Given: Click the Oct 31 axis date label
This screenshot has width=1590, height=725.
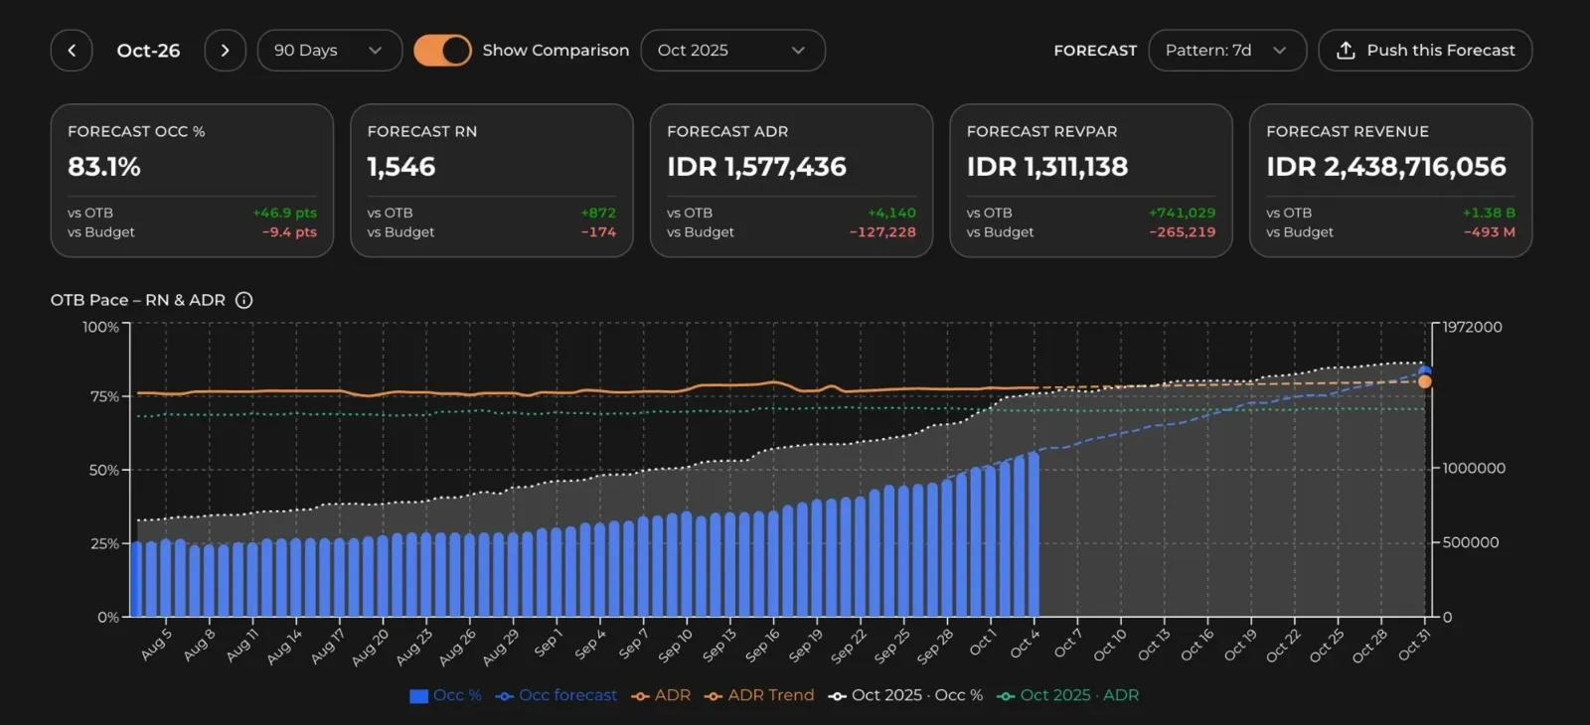Looking at the screenshot, I should [1414, 644].
